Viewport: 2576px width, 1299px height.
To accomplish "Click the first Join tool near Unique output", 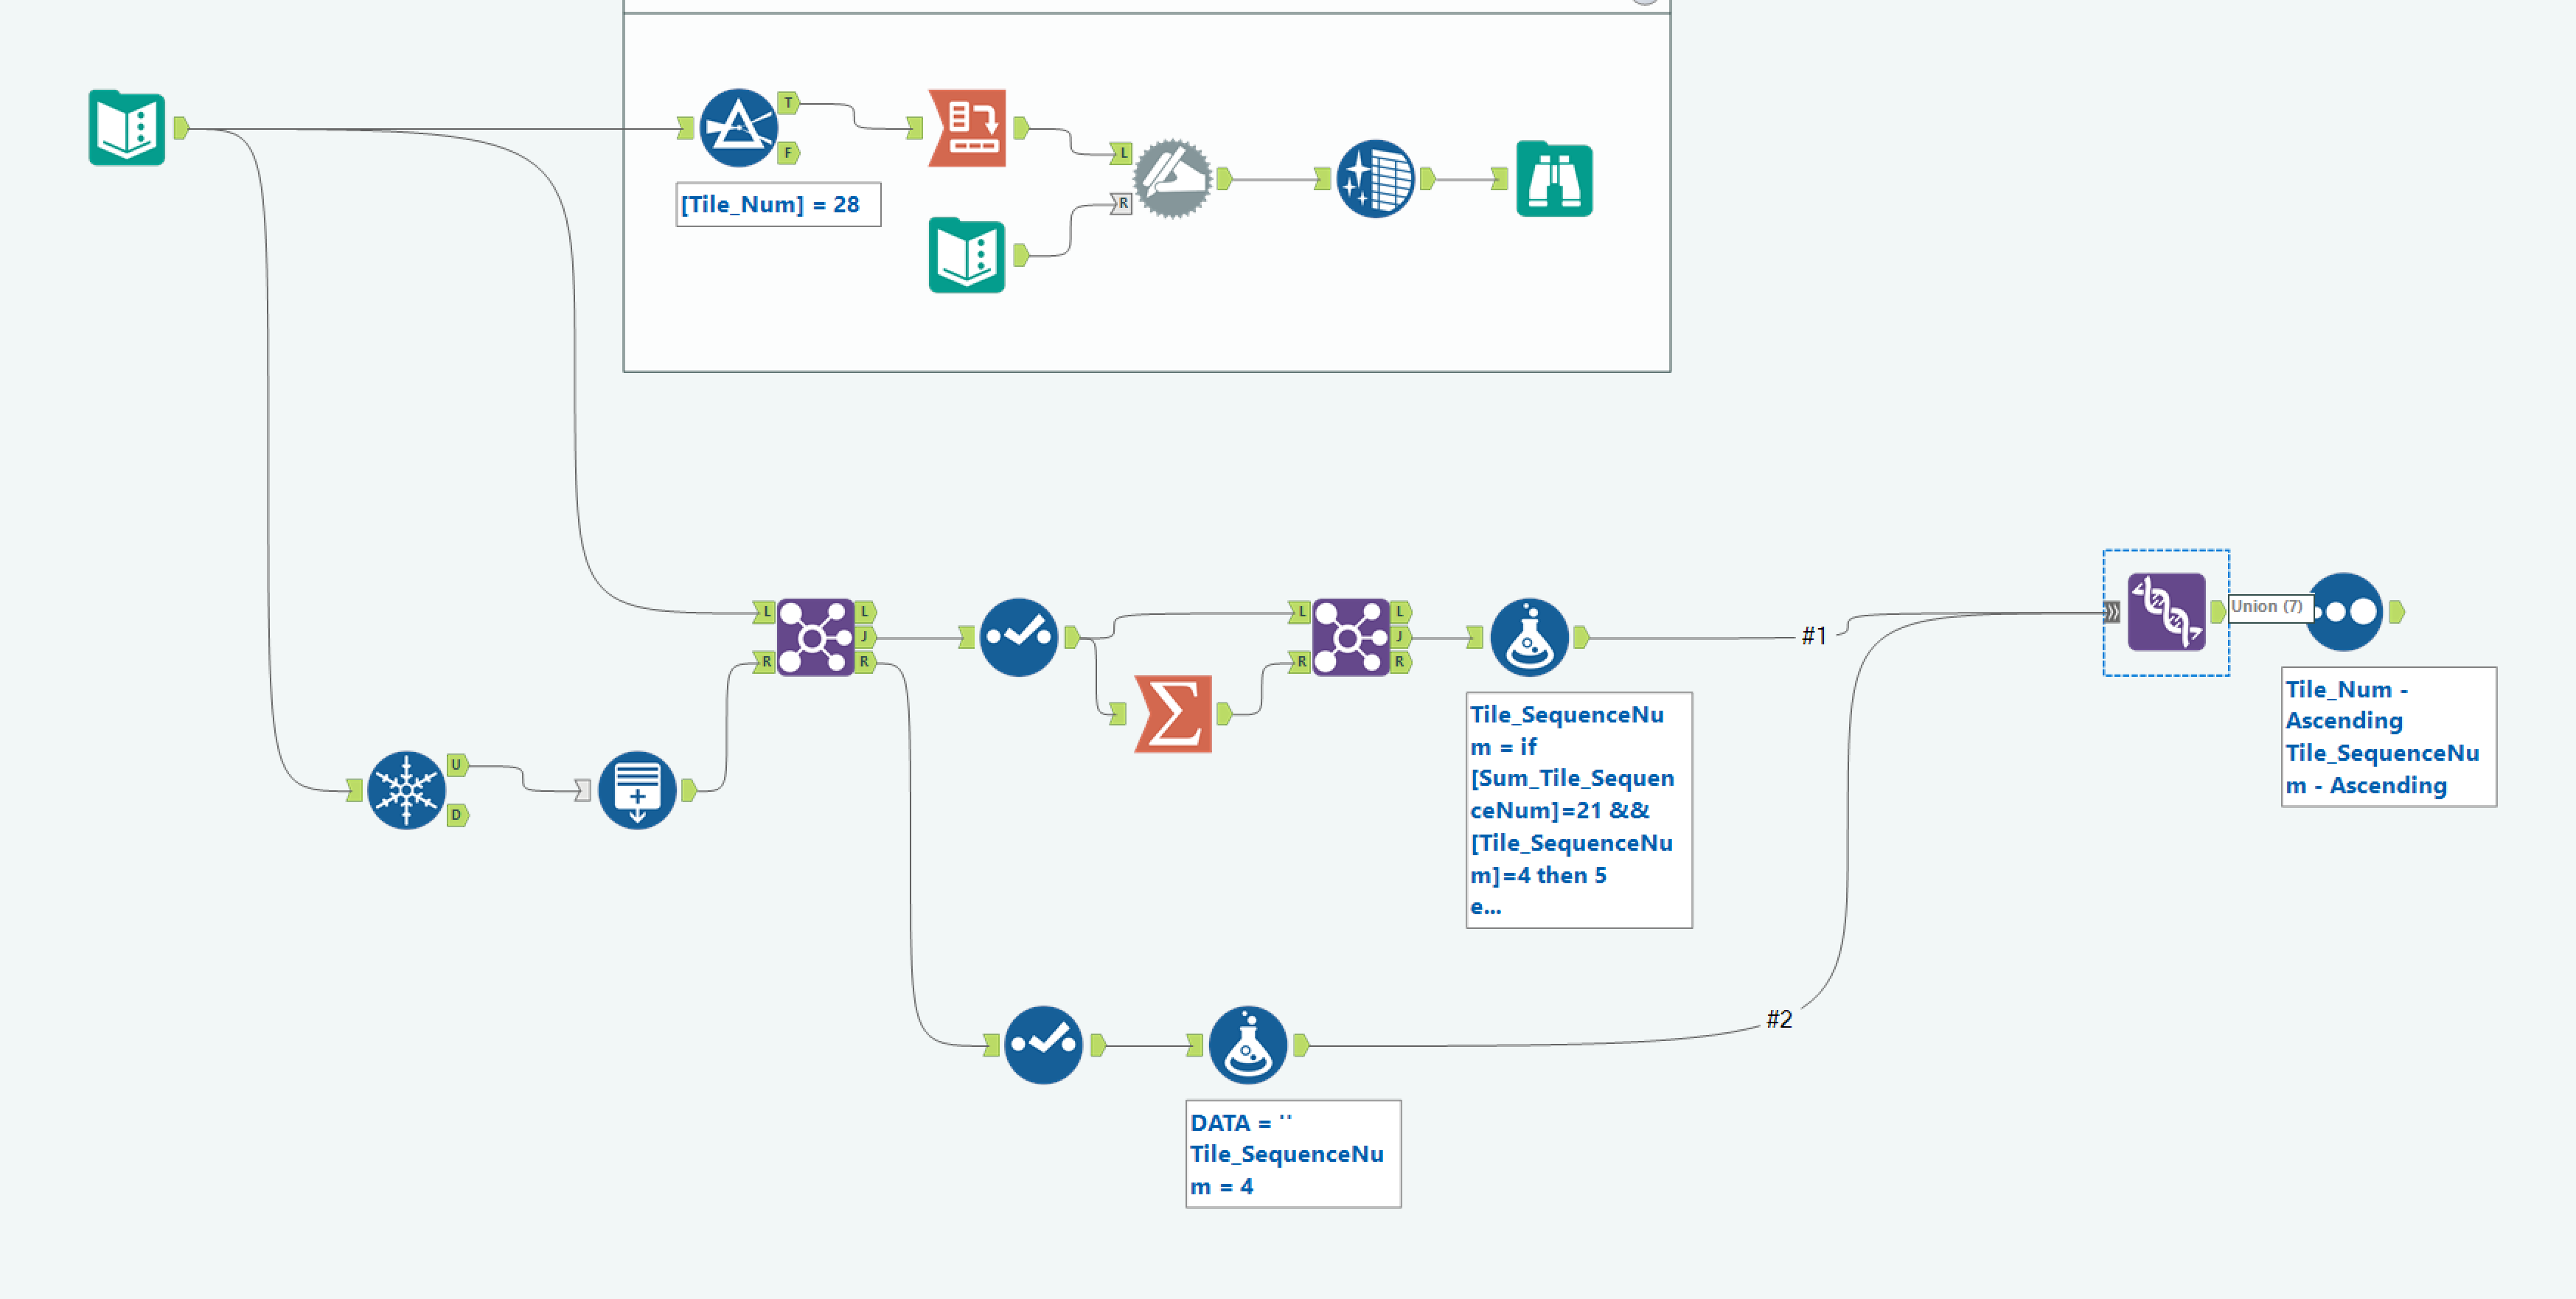I will [x=815, y=637].
